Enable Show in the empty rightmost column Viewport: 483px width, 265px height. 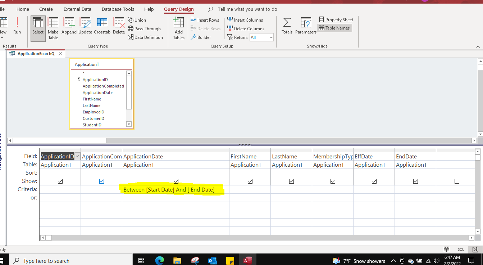click(x=456, y=181)
